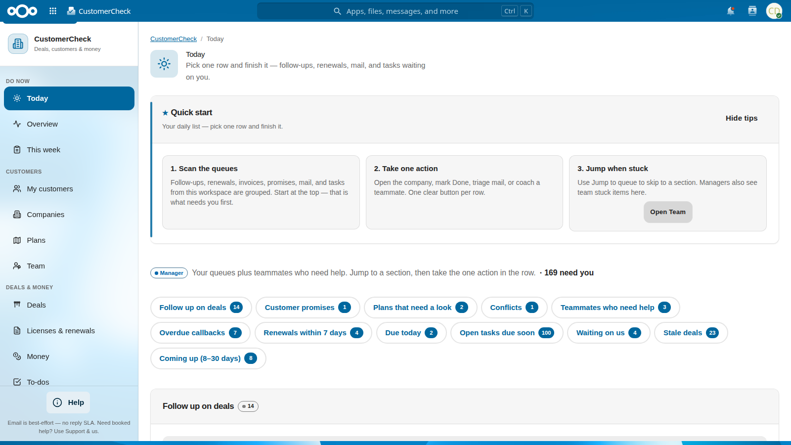Viewport: 791px width, 445px height.
Task: Jump to Due today queue
Action: [411, 333]
